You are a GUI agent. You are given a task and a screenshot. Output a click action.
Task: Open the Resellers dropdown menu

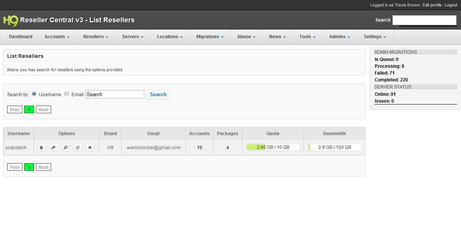coord(96,37)
